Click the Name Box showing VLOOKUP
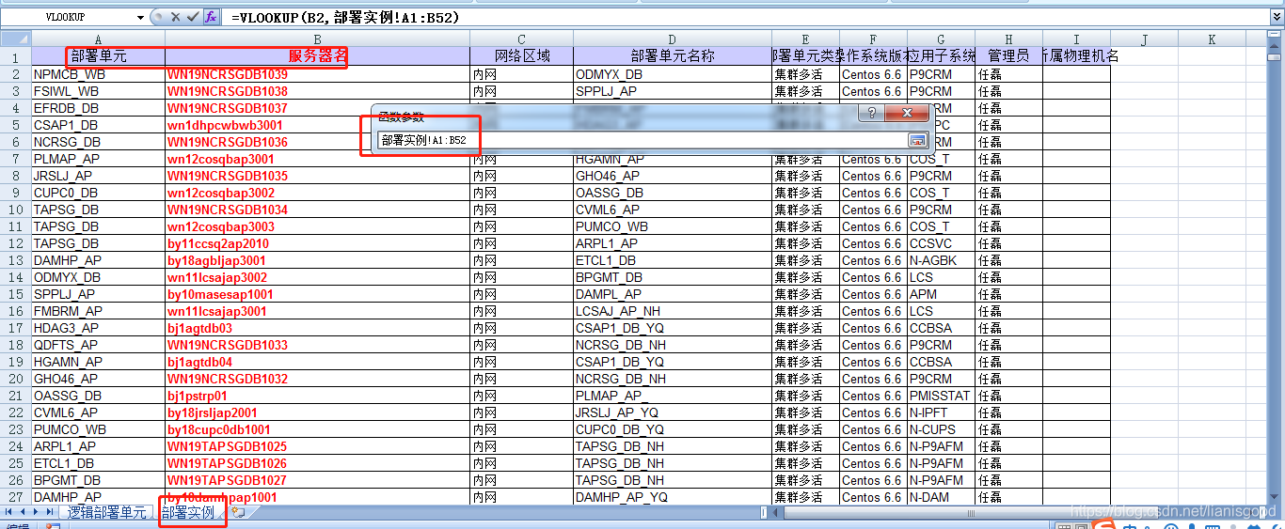The width and height of the screenshot is (1285, 529). 68,17
